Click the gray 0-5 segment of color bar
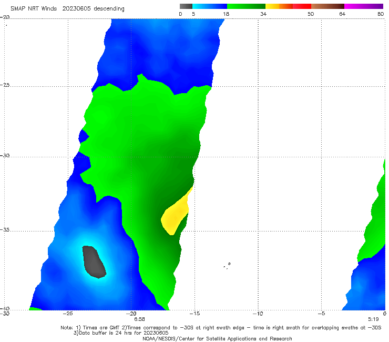The height and width of the screenshot is (342, 389). tap(186, 6)
